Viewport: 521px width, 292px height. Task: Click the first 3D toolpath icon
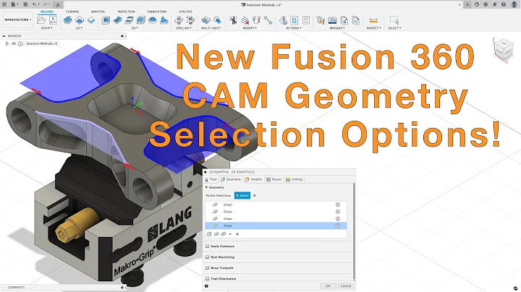[106, 20]
